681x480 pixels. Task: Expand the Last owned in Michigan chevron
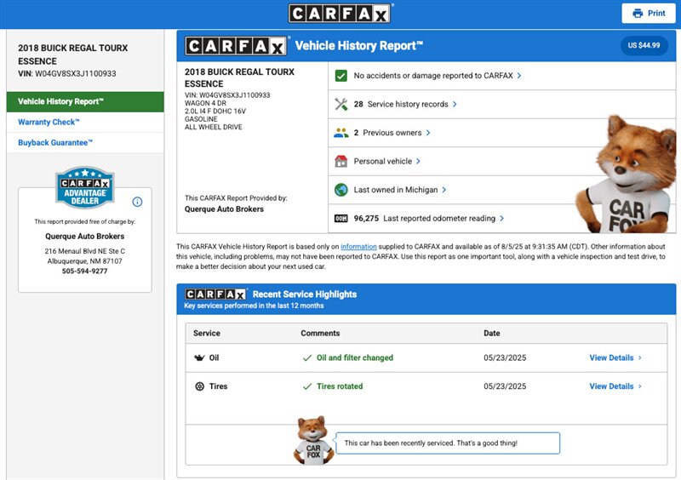tap(444, 190)
